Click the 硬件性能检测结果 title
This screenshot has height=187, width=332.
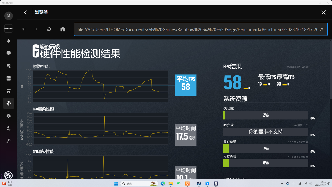(80, 54)
